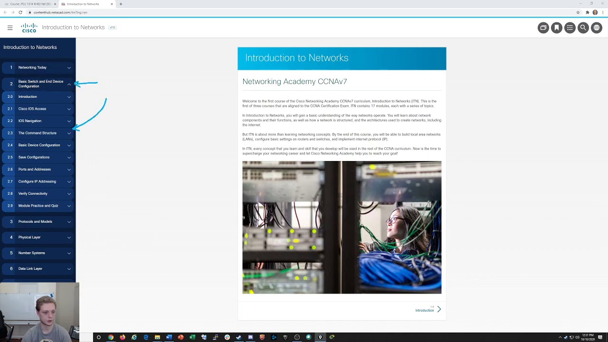
Task: Open the bookmarks icon in course toolbar
Action: (x=556, y=28)
